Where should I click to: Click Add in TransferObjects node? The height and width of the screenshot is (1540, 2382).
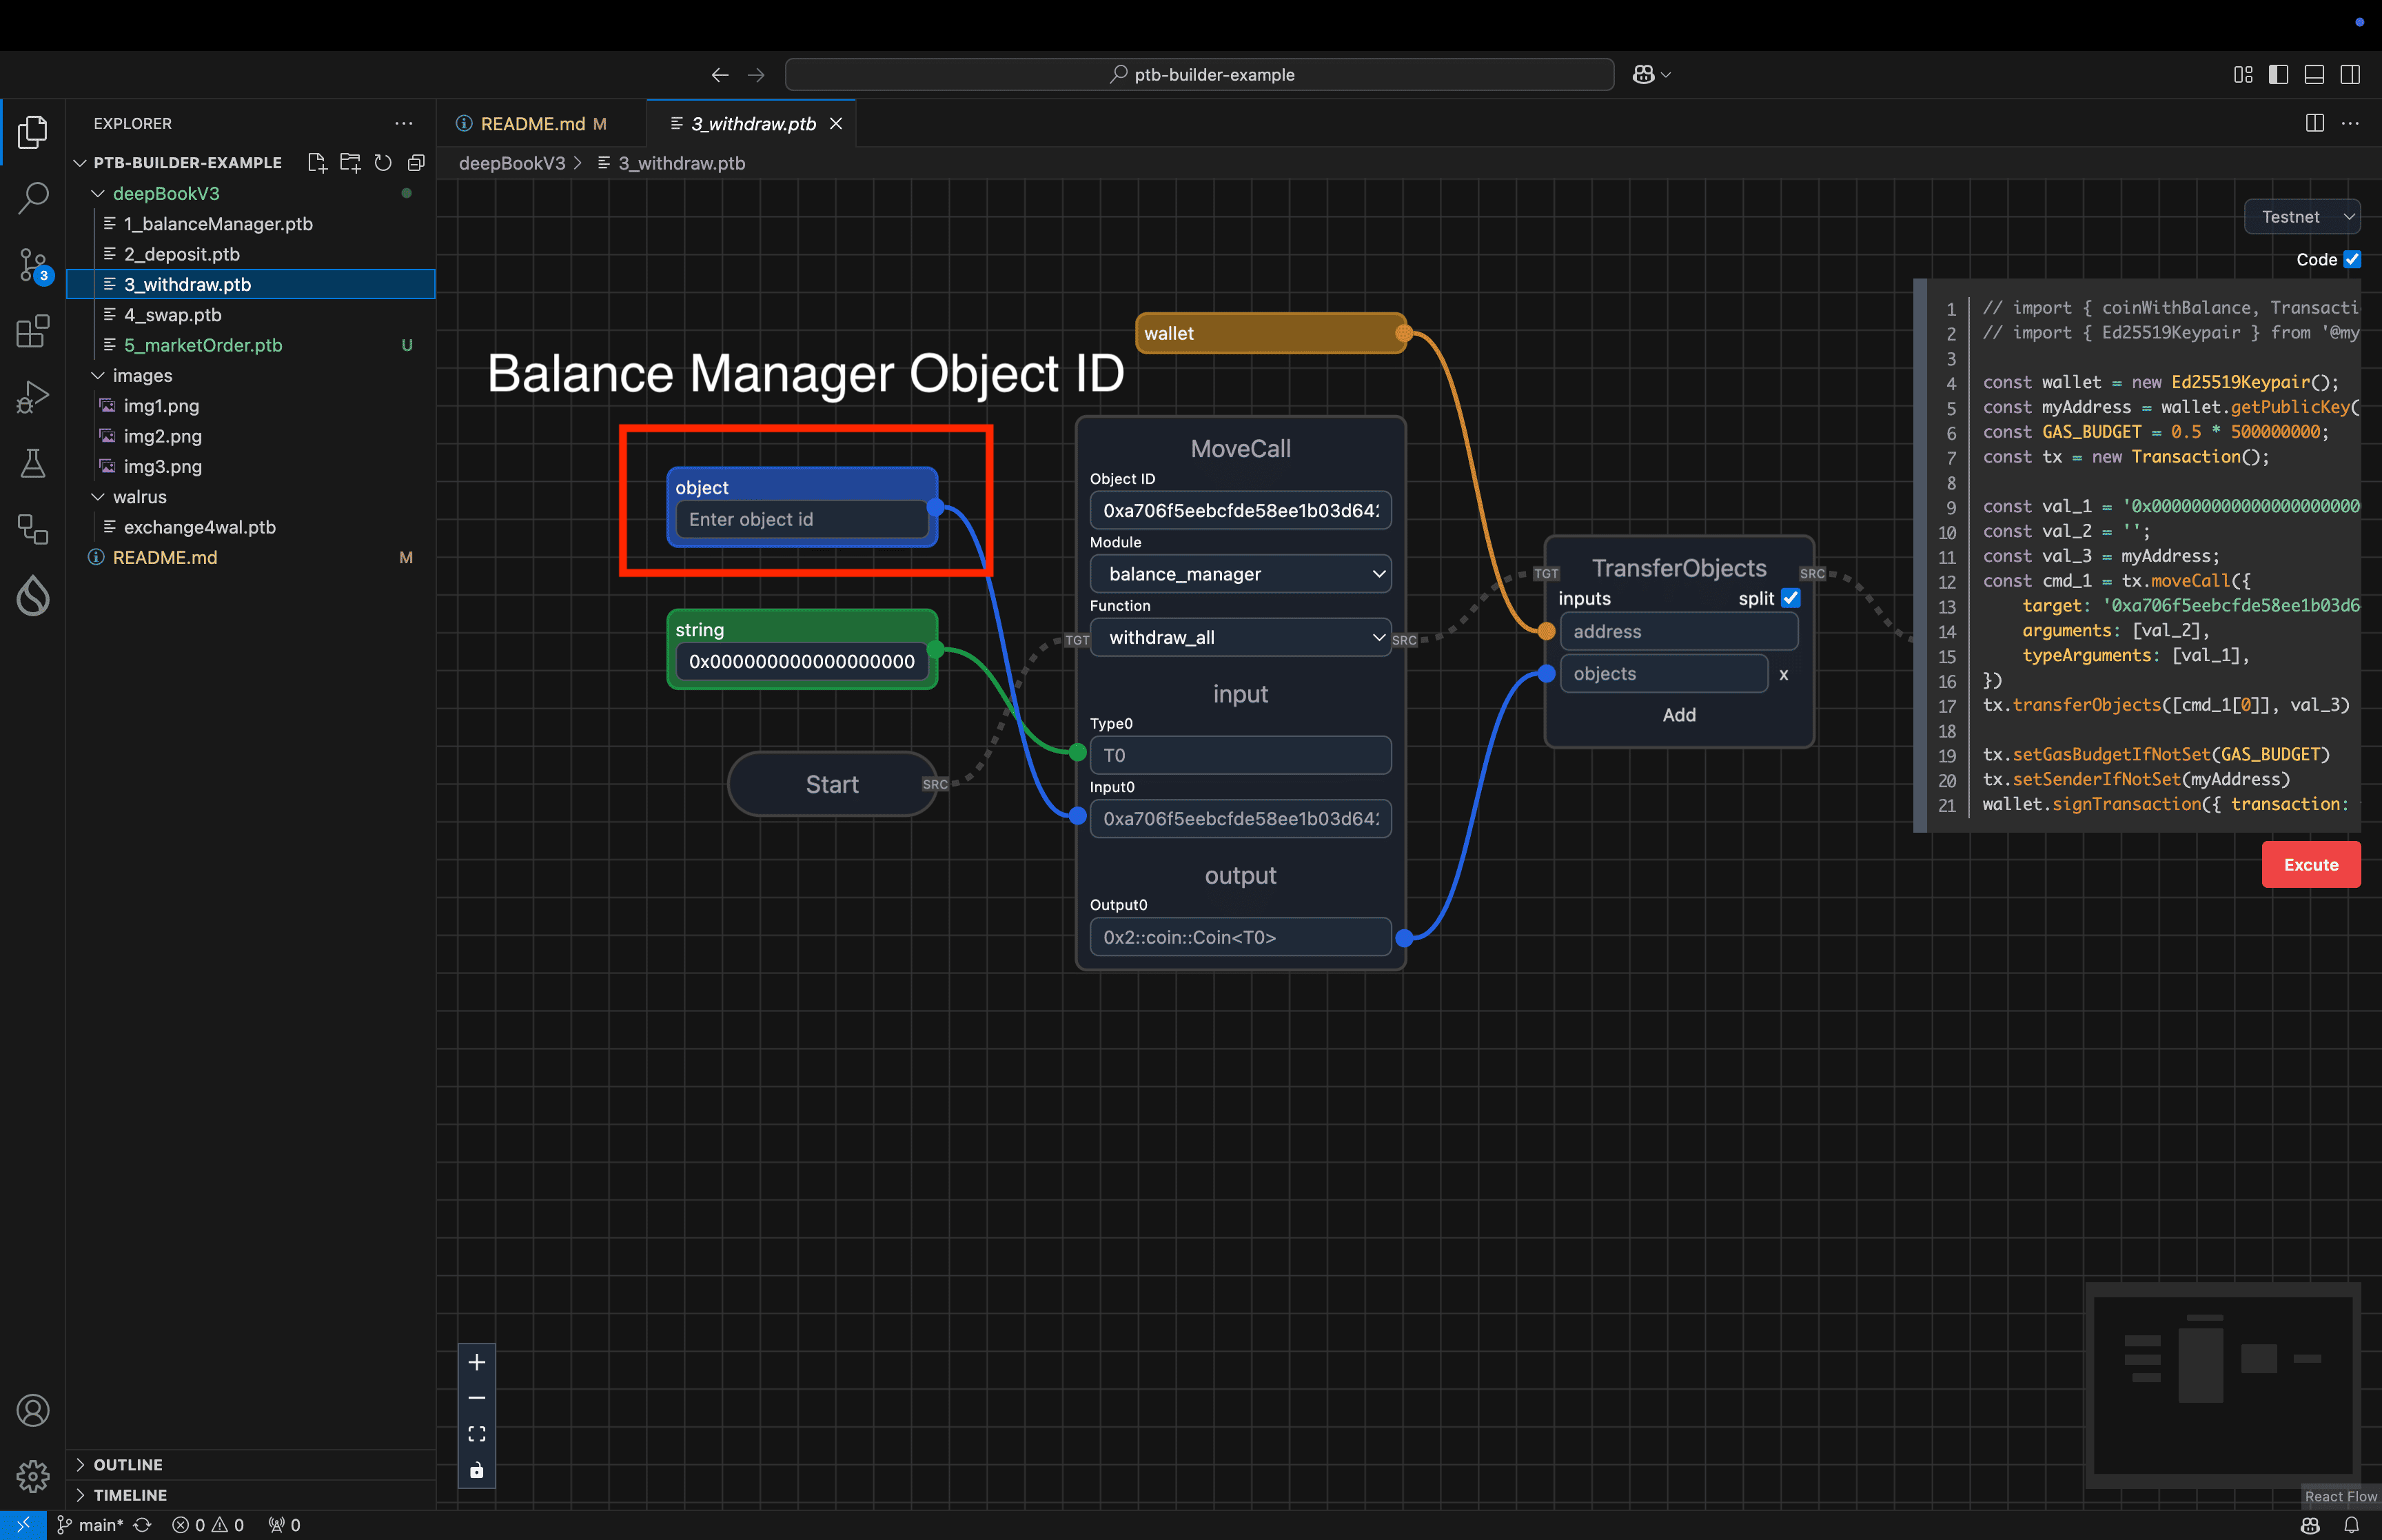(1678, 715)
